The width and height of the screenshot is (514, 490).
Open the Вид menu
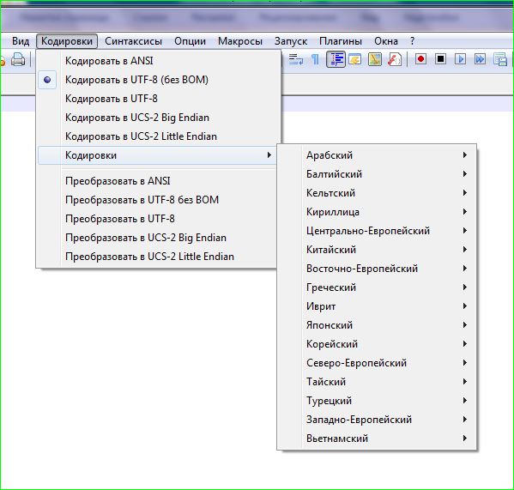click(x=21, y=41)
